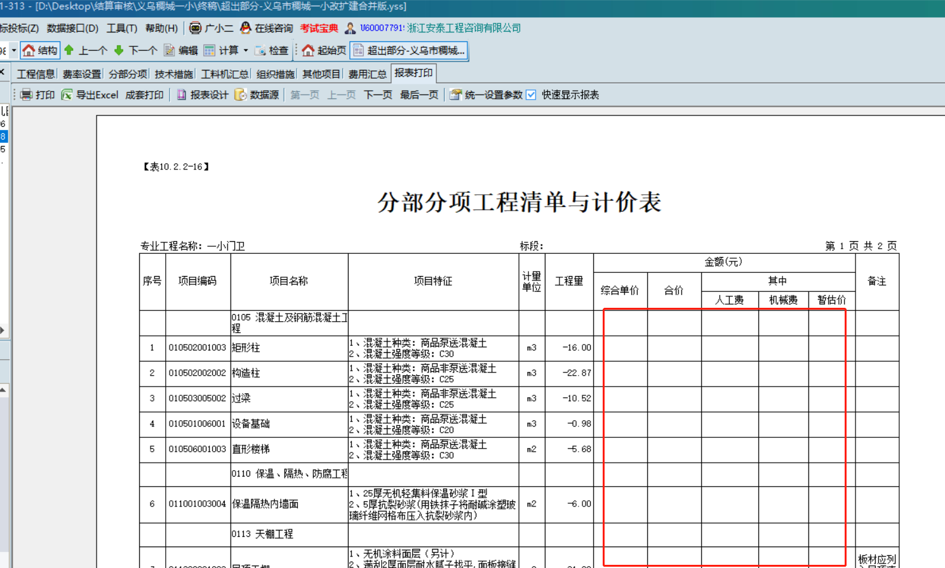Open the 技术措施 tab
This screenshot has height=568, width=945.
173,74
